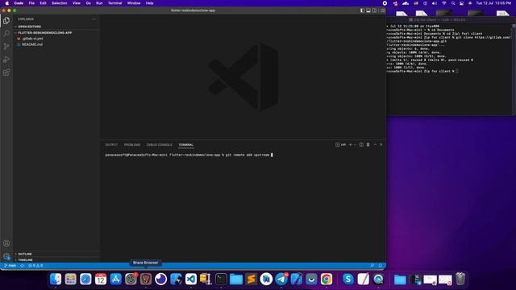Switch to the Problems panel tab
Screen dimensions: 516x290
(x=132, y=145)
